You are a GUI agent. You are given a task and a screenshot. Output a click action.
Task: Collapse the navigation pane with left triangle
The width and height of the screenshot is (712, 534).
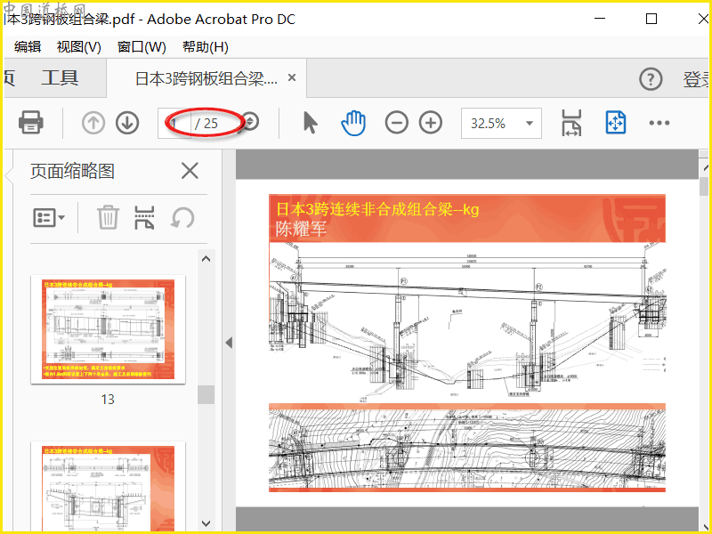229,343
